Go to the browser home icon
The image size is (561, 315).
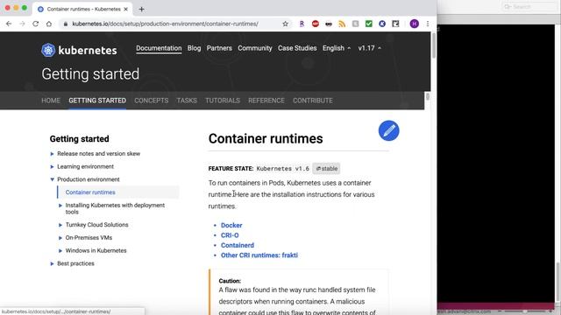(x=49, y=24)
